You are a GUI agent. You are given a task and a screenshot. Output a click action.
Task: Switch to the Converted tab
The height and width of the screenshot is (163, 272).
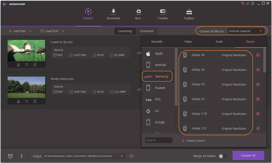point(146,31)
